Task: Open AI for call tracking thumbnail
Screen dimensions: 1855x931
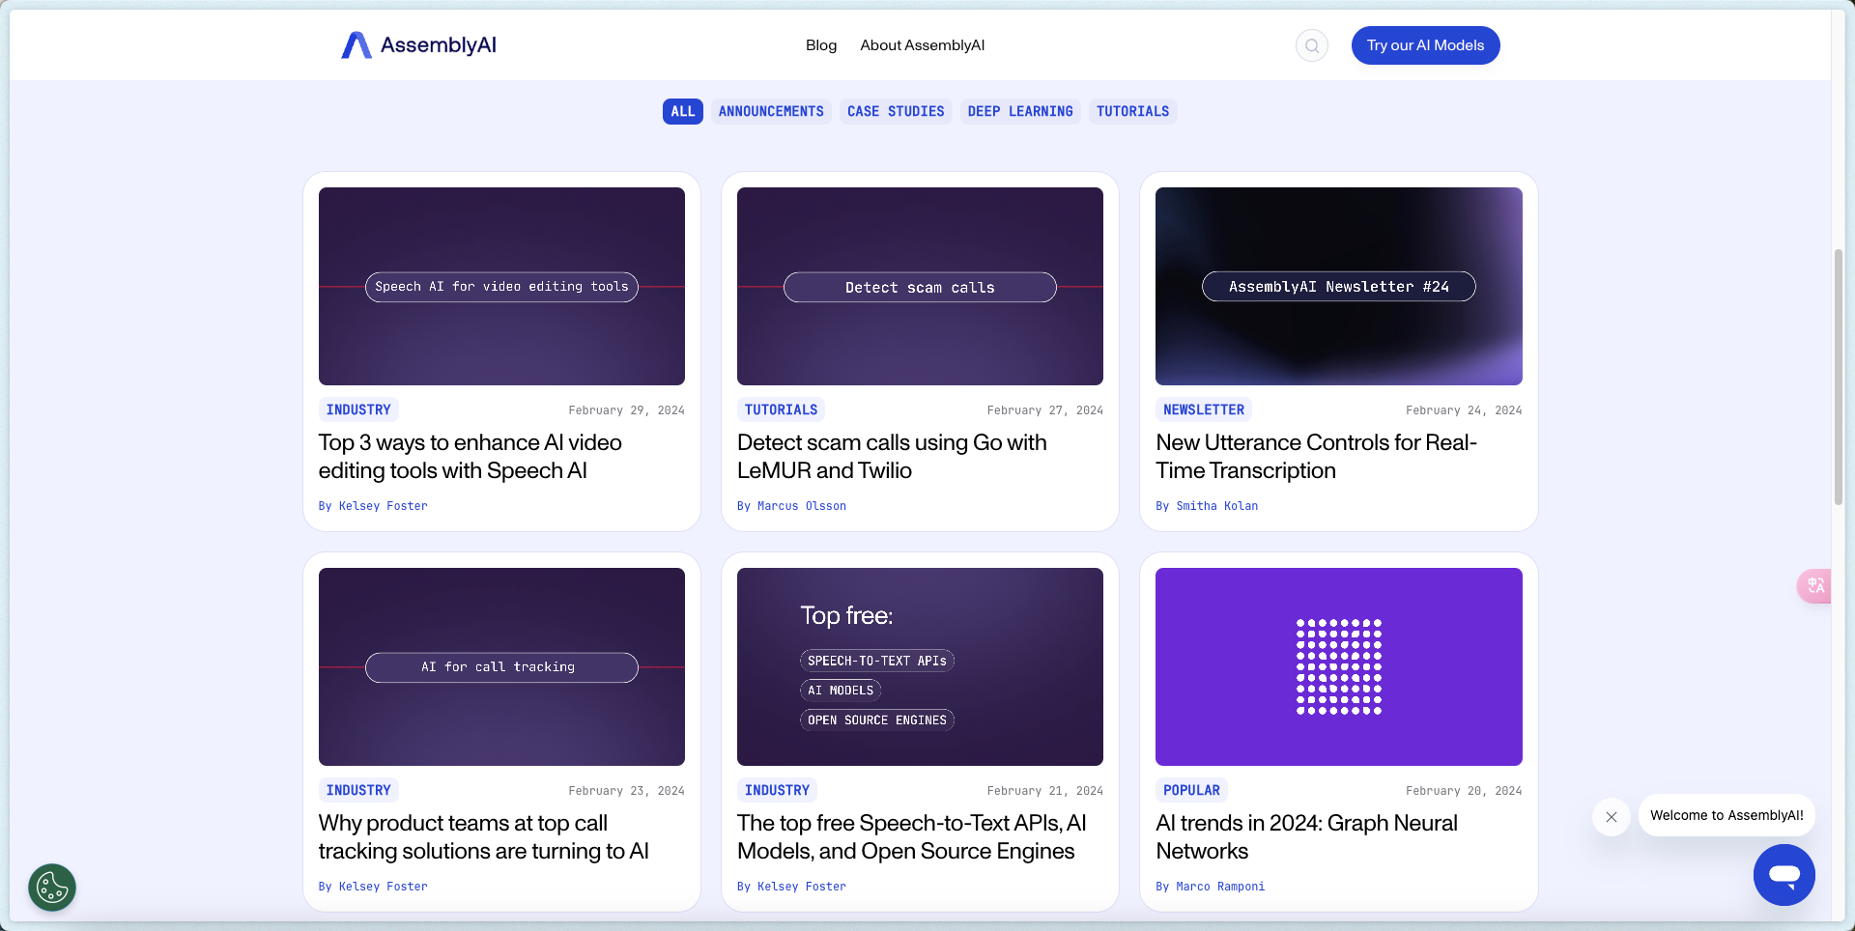Action: click(501, 666)
